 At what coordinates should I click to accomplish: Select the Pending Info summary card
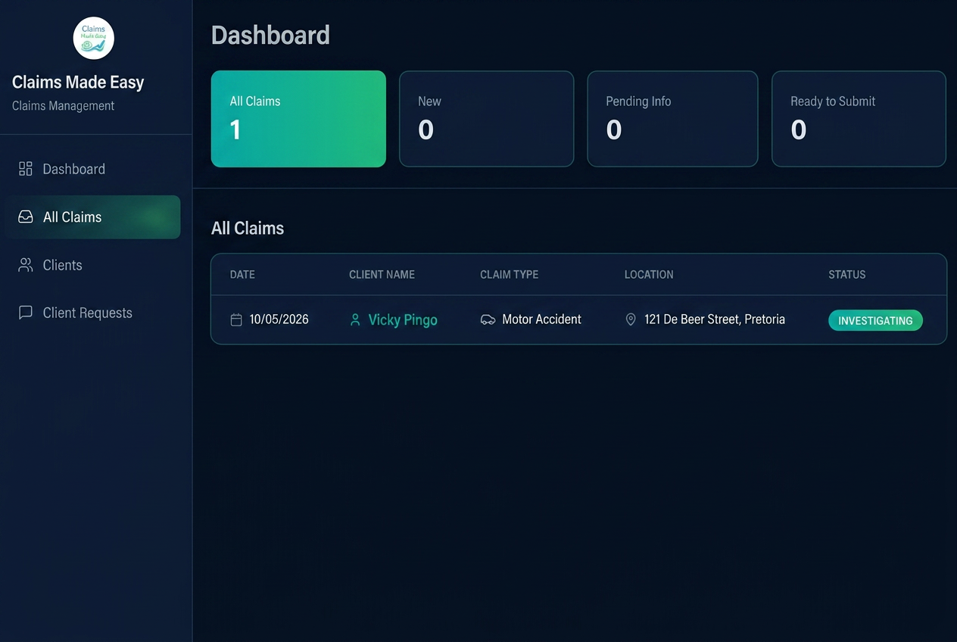[x=672, y=119]
